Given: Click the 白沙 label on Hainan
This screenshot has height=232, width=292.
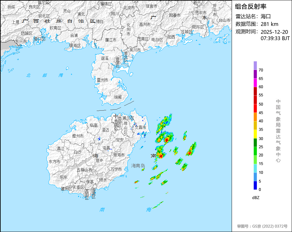Looking at the screenshot, I should [x=78, y=152].
